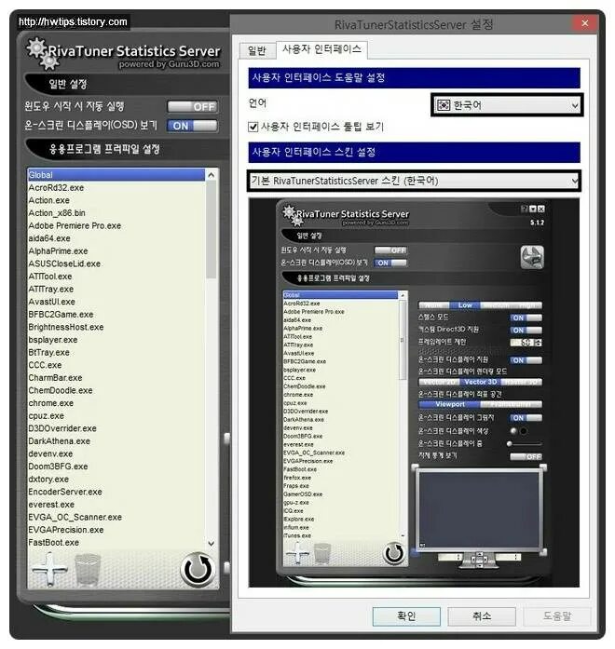Select ATITray.exe profile
The image size is (615, 649).
coord(116,290)
